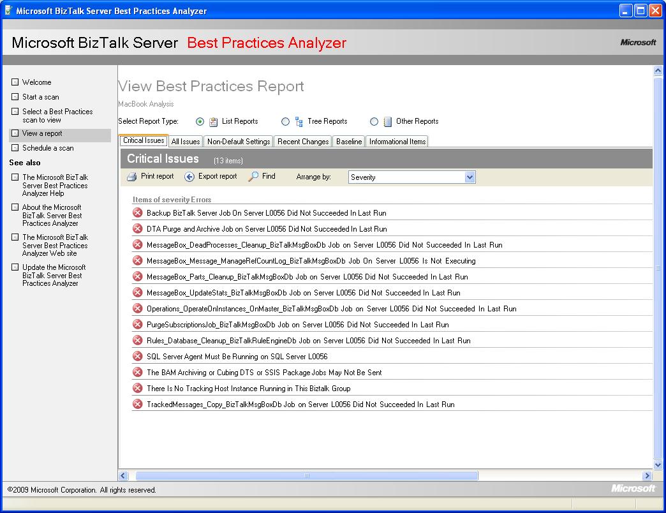Click the horizontal scrollbar left arrow

point(123,475)
